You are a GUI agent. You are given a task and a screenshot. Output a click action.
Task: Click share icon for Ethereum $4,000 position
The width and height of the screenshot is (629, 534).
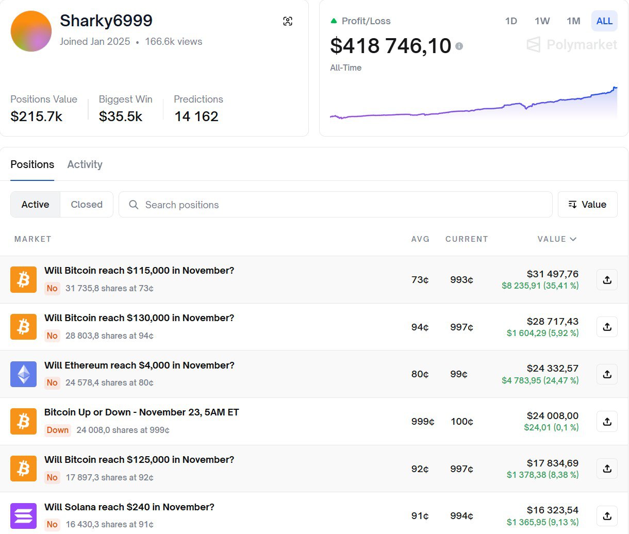[607, 374]
